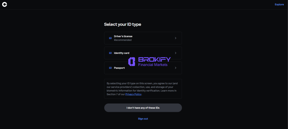The image size is (288, 129).
Task: Click the "Recommended" text under Driver's license
Action: pyautogui.click(x=123, y=40)
